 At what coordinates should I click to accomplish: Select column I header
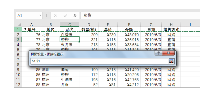190,25
